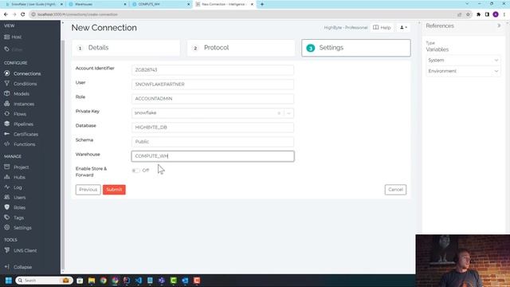Viewport: 510px width, 287px height.
Task: Open Settings in the Manage section
Action: coord(18,227)
